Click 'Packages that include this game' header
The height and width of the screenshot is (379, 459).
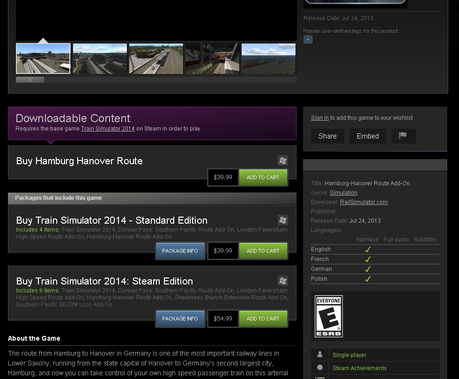tap(58, 197)
